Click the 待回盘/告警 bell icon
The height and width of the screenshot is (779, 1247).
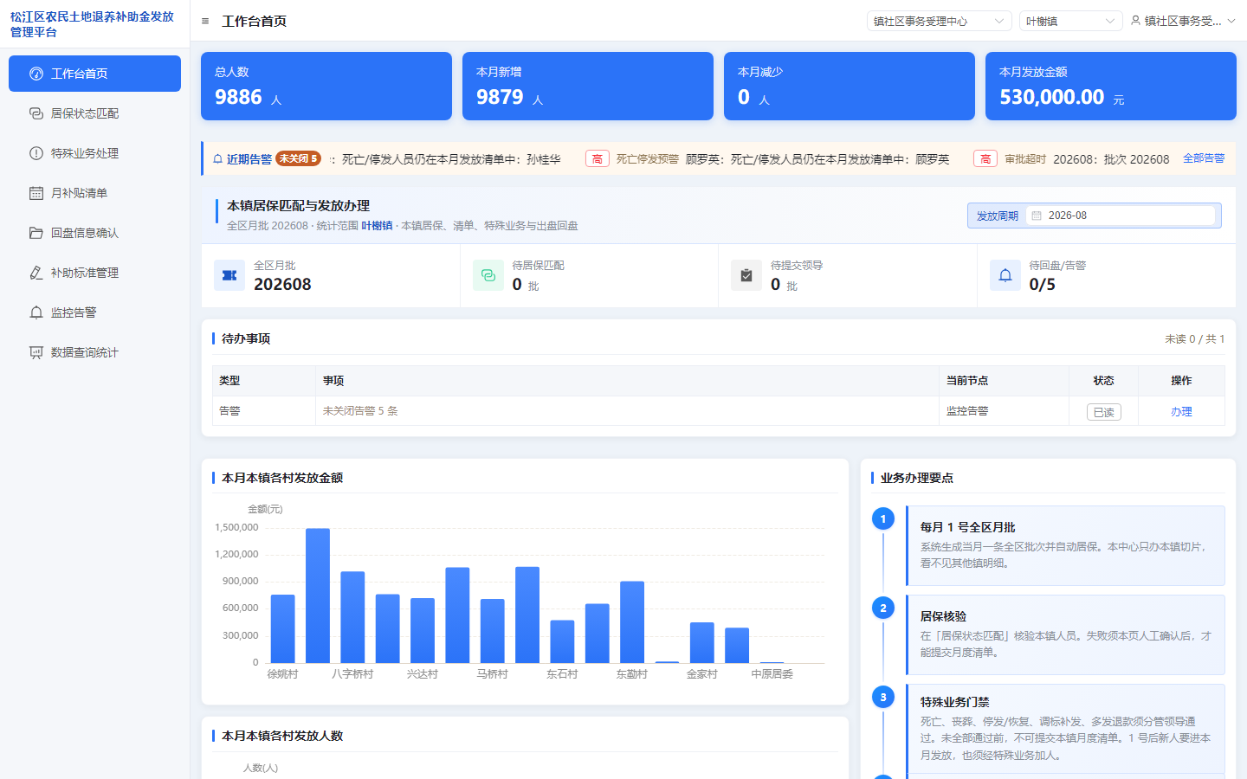coord(1005,275)
